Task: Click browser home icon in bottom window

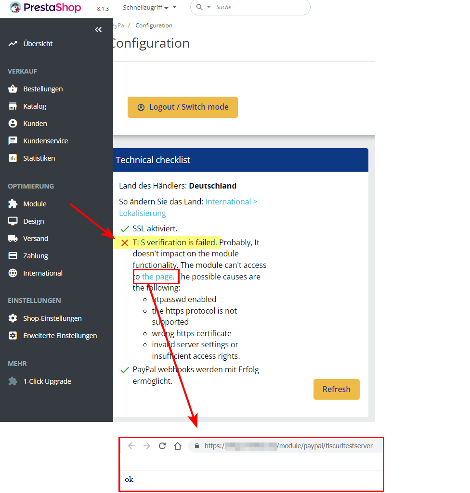Action: click(178, 446)
